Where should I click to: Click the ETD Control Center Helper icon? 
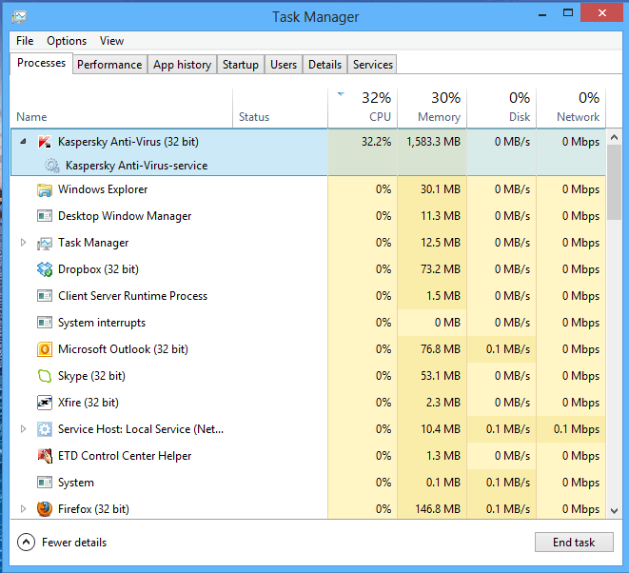[45, 456]
